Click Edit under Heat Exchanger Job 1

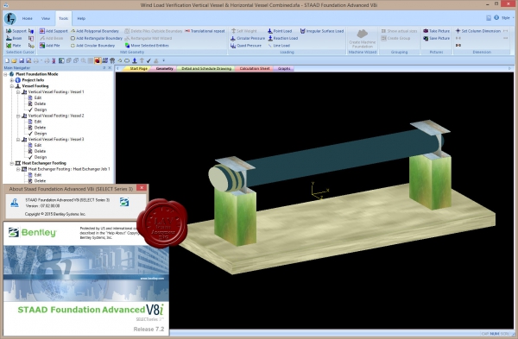pos(38,175)
